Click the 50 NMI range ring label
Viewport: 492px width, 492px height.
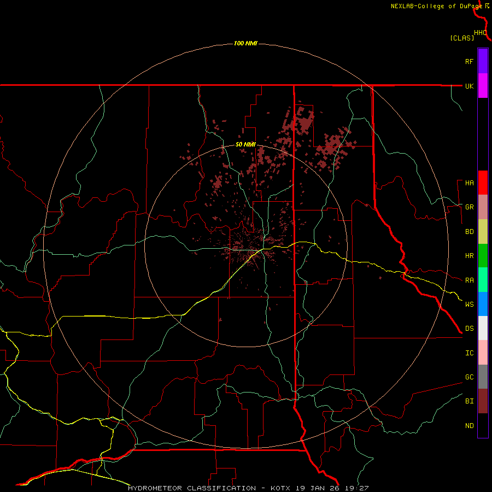245,145
